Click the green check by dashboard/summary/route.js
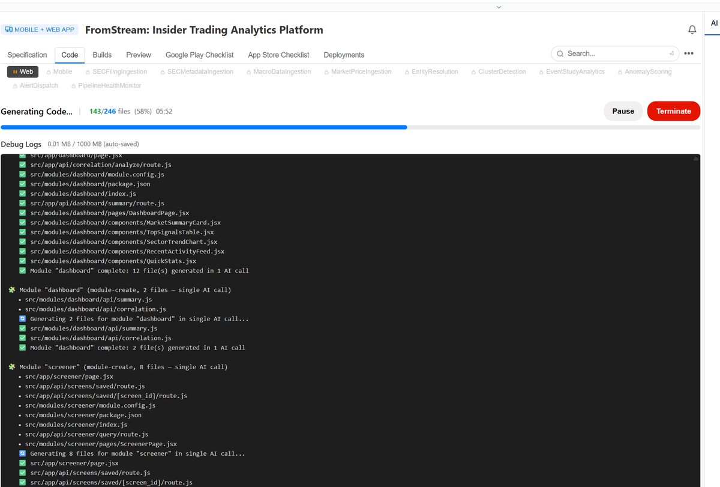720x487 pixels. pos(23,204)
